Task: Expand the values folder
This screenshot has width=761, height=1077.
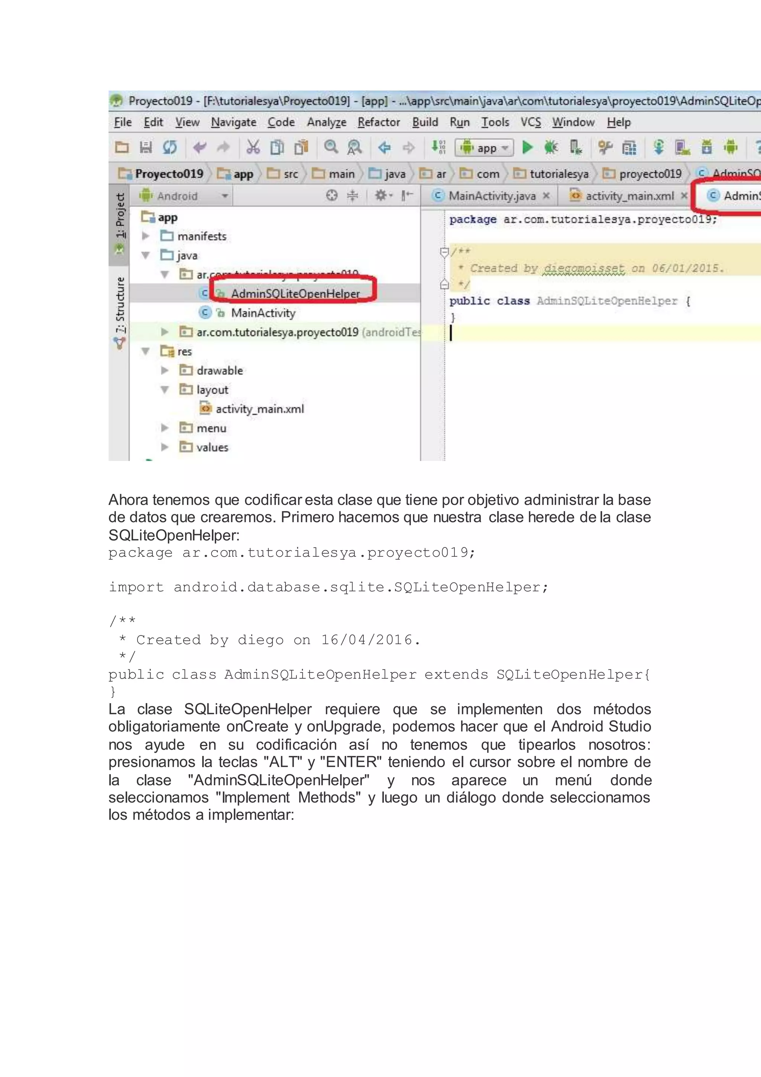Action: pyautogui.click(x=165, y=447)
